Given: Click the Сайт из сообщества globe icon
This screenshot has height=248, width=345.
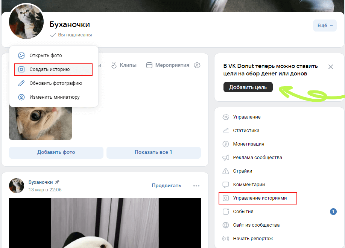Looking at the screenshot, I should tap(225, 225).
